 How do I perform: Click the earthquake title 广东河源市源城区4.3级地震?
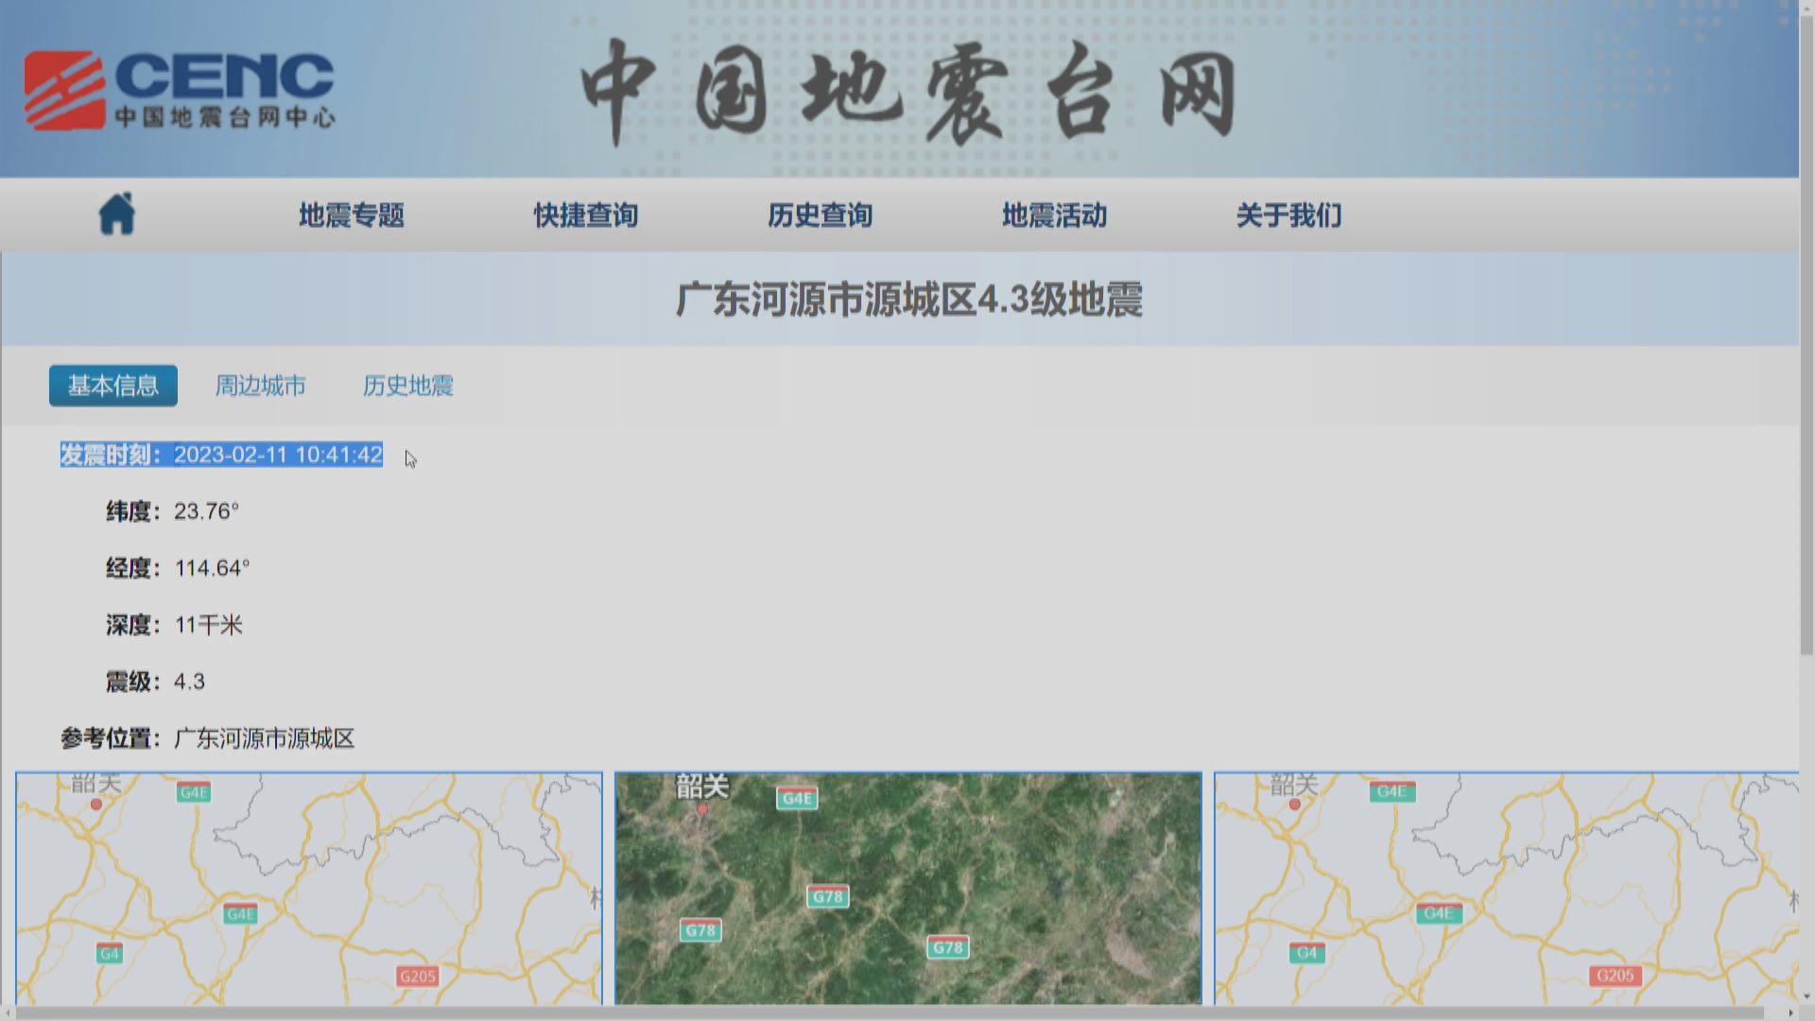[x=908, y=299]
